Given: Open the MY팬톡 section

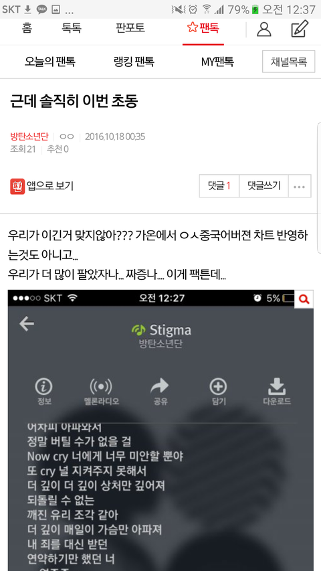Looking at the screenshot, I should point(217,62).
